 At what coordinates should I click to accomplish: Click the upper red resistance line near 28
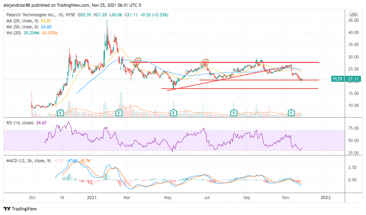coord(224,62)
